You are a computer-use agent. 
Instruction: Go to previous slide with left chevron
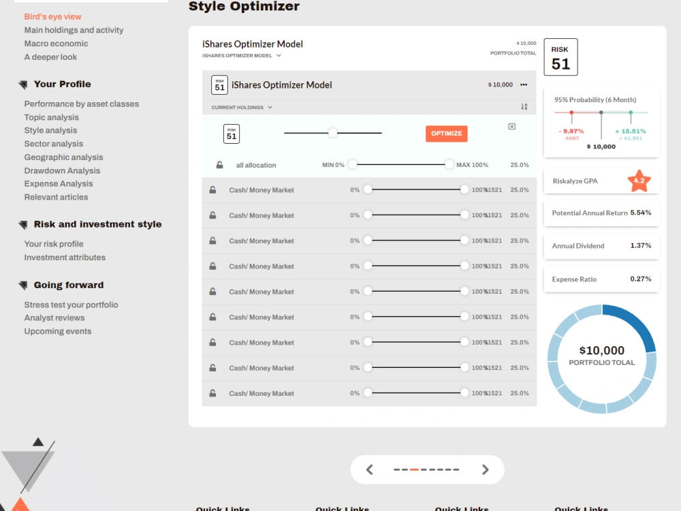coord(370,469)
